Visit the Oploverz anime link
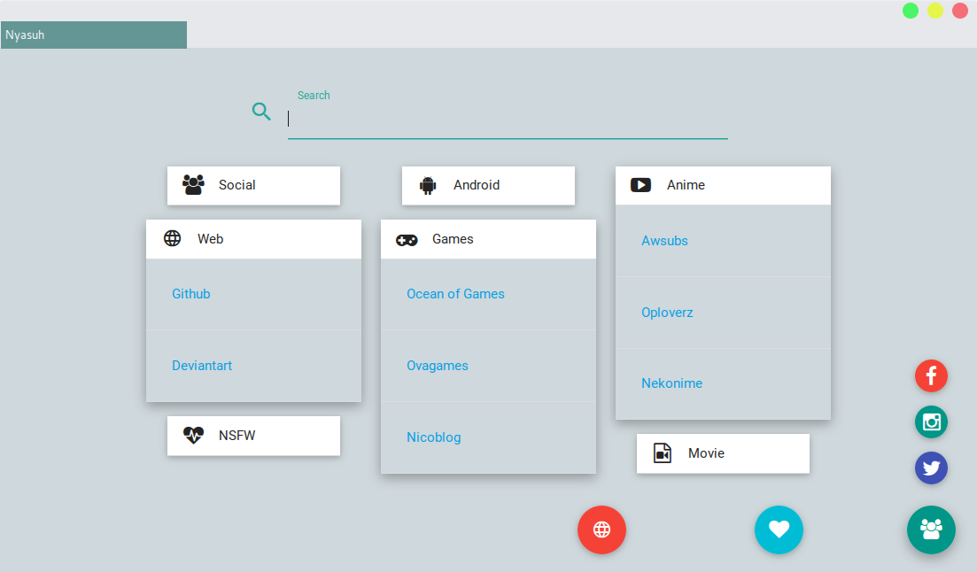 tap(667, 313)
